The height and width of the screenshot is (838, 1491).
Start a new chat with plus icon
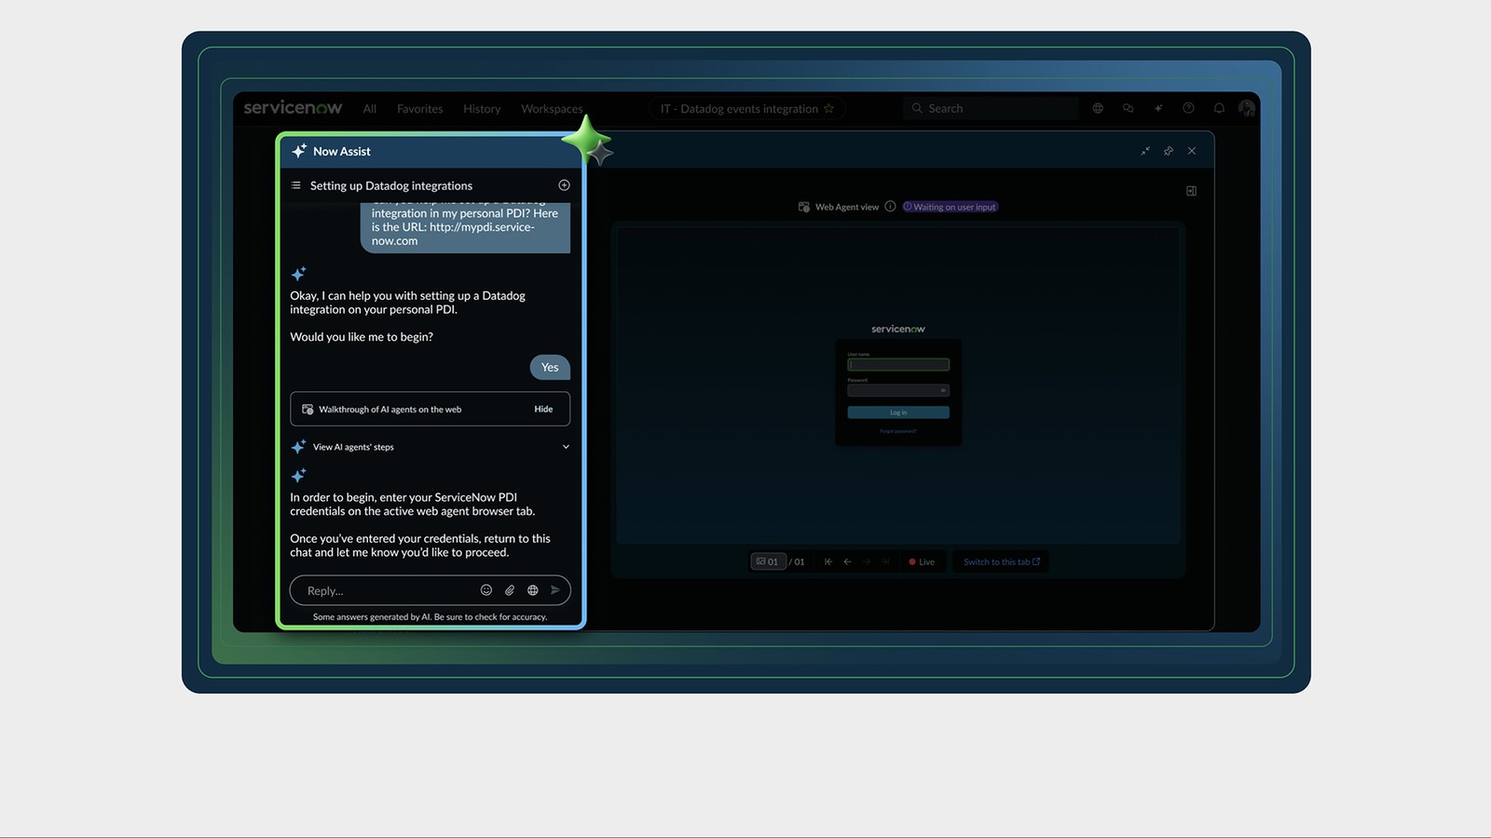(x=564, y=185)
